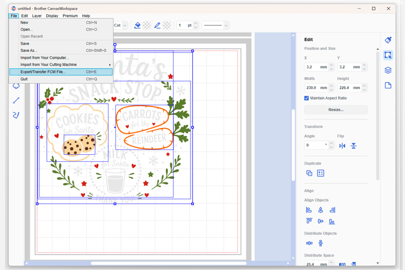Click the Duplicate object icon

309,173
